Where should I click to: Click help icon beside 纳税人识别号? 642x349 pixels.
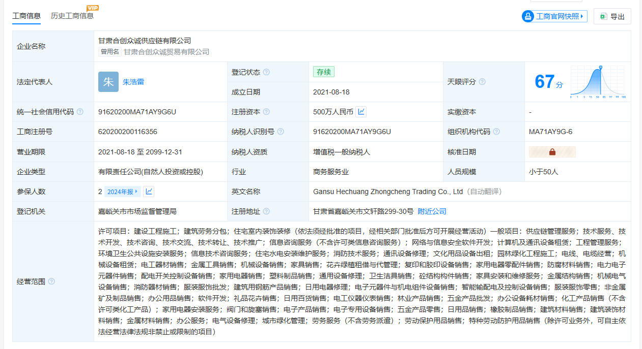(281, 132)
